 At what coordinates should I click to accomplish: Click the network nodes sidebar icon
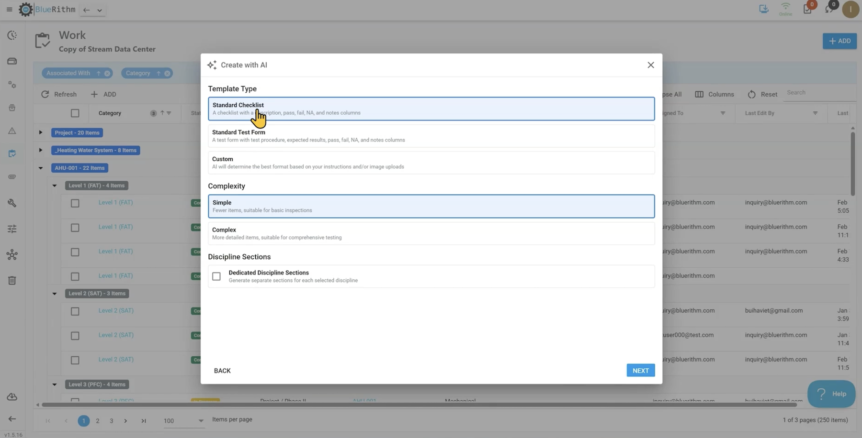click(12, 255)
